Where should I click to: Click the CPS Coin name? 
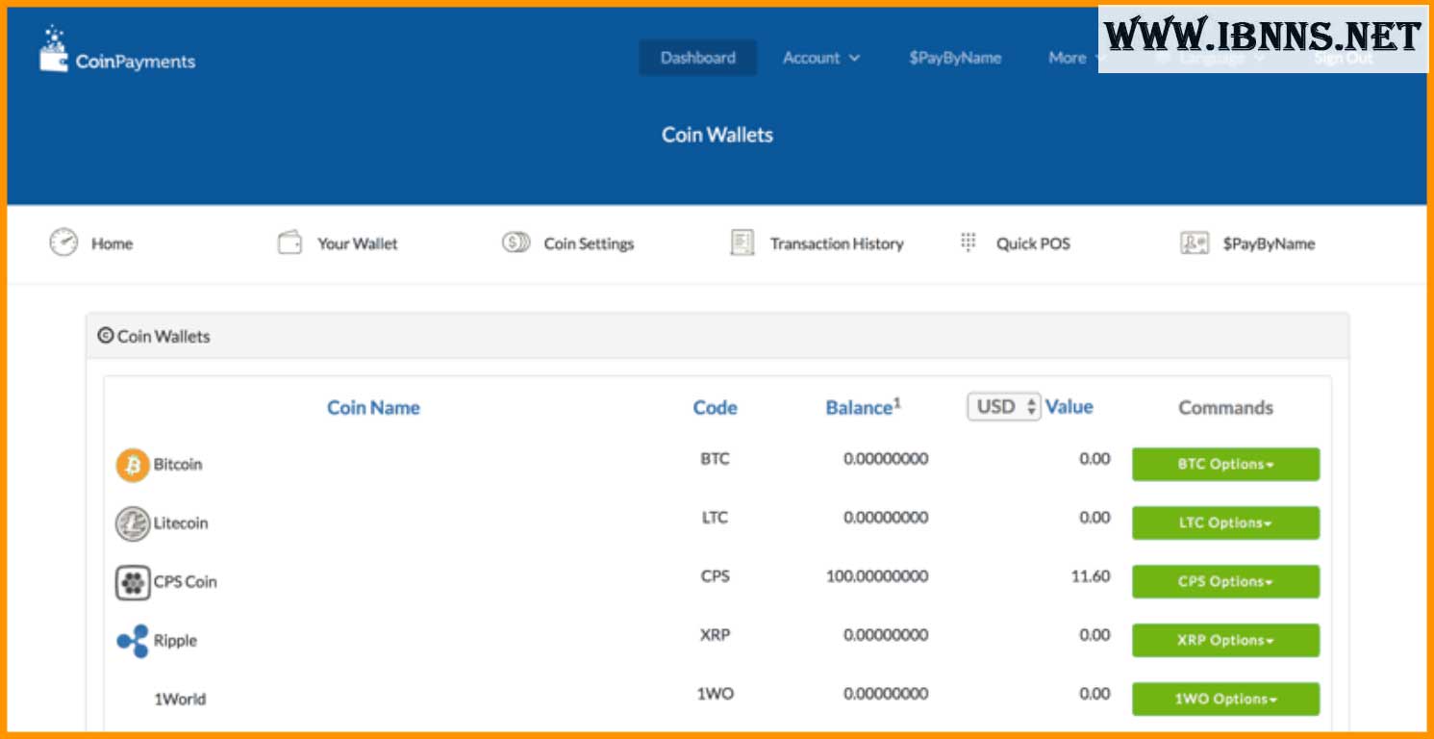coord(186,582)
